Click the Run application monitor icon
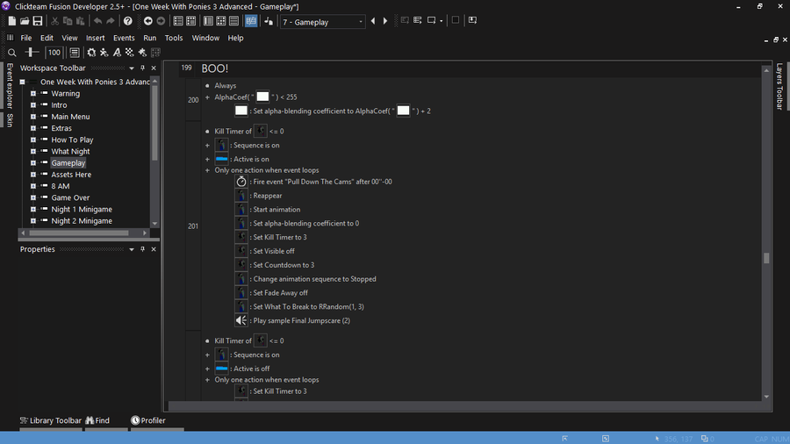Image resolution: width=790 pixels, height=444 pixels. tap(431, 20)
